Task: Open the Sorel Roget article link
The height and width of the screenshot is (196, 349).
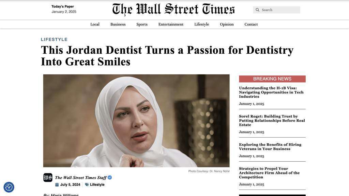Action: [272, 121]
